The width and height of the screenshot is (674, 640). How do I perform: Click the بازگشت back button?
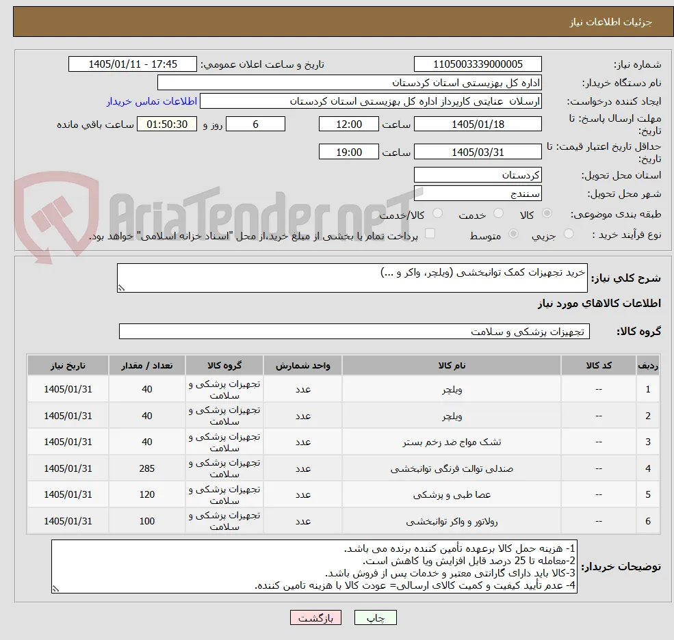315,617
